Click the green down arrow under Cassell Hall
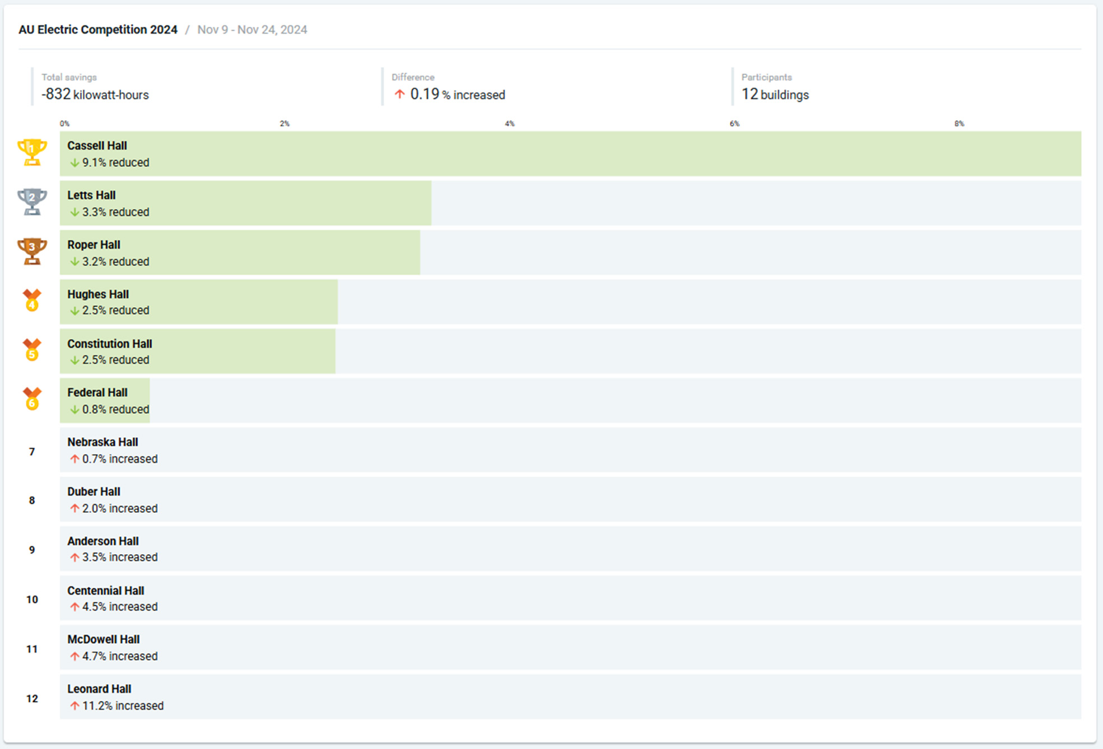1103x749 pixels. click(x=74, y=163)
